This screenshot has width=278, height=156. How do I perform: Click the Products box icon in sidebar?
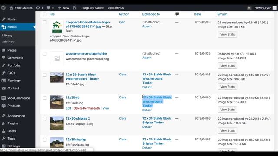tap(3, 106)
